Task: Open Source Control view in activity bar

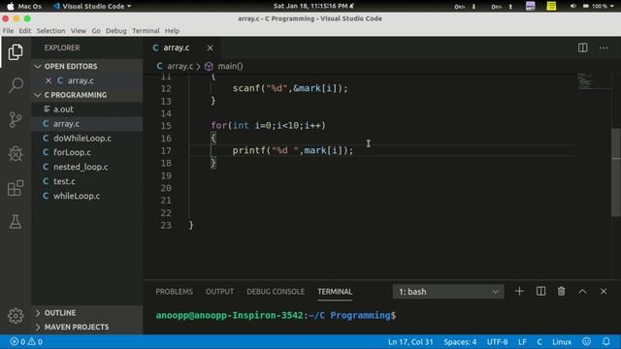Action: [x=16, y=119]
